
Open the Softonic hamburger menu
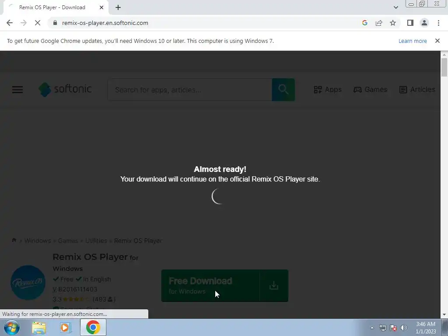point(17,89)
